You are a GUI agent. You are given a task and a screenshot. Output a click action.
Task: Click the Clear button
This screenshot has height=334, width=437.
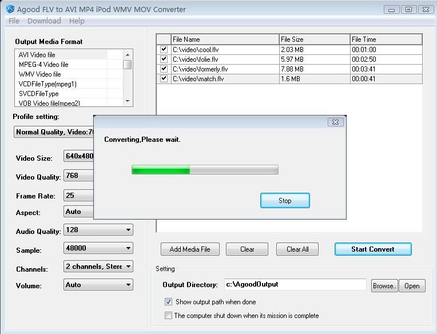(x=247, y=249)
